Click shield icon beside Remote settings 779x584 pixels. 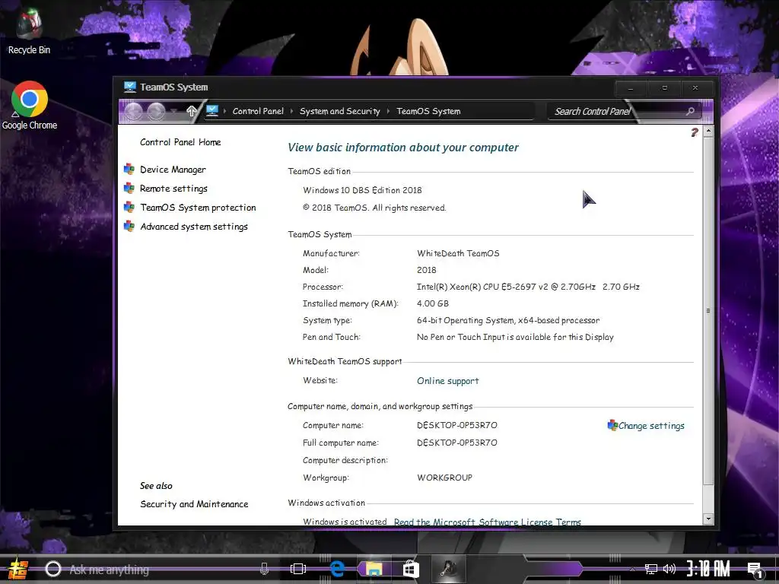coord(129,189)
